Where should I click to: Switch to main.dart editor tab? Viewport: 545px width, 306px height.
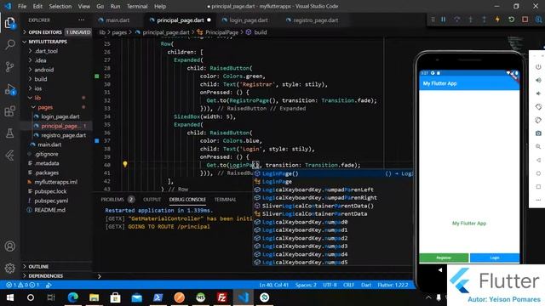coord(118,20)
